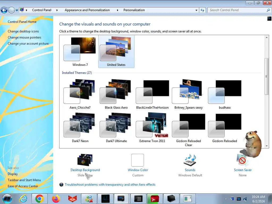Click the theme list scroll down arrow
Viewport: 272px width, 204px height.
(267, 146)
